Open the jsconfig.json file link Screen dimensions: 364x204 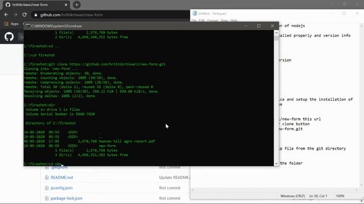coord(61,188)
